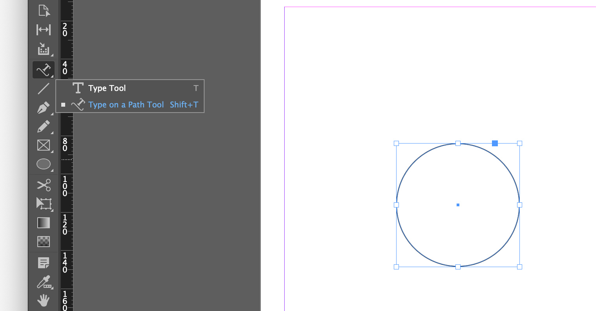
Task: Click the circle's top-right corner handle
Action: (x=519, y=144)
